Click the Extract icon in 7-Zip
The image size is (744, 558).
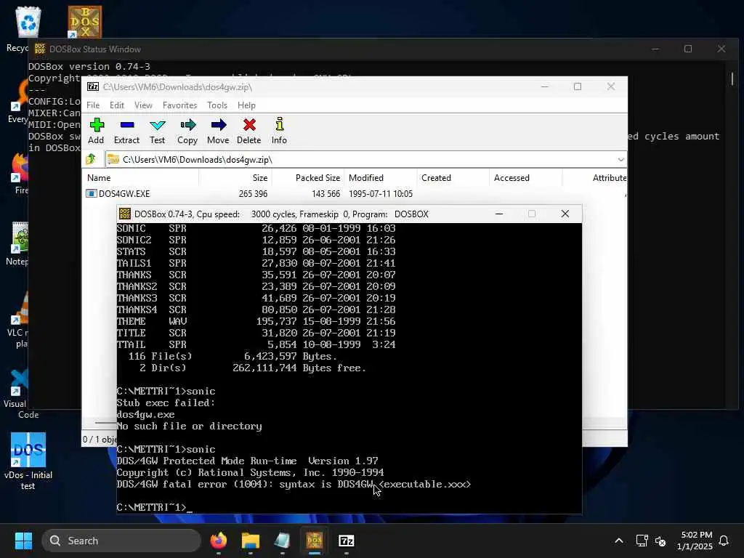[126, 131]
